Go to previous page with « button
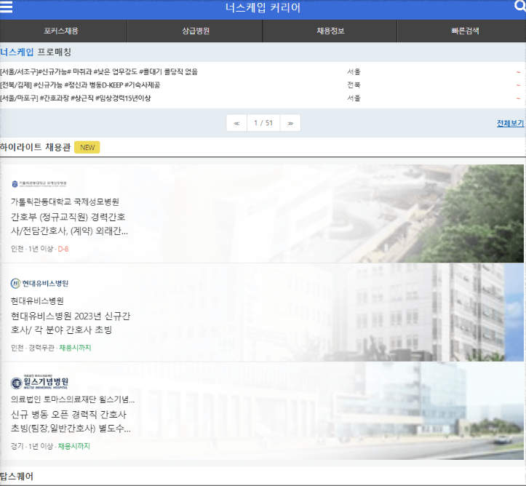This screenshot has width=526, height=486. click(x=236, y=123)
